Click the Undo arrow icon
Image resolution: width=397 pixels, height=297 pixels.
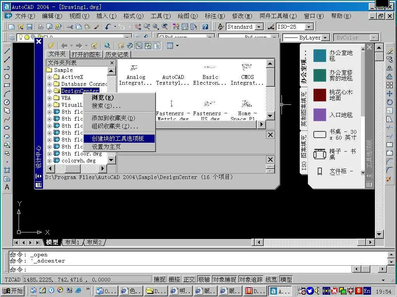click(108, 27)
